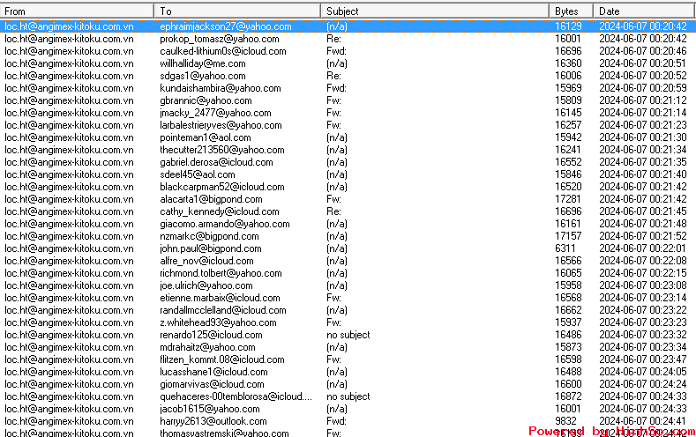Select recipient caulked-lithium0s@icloud.com

223,51
